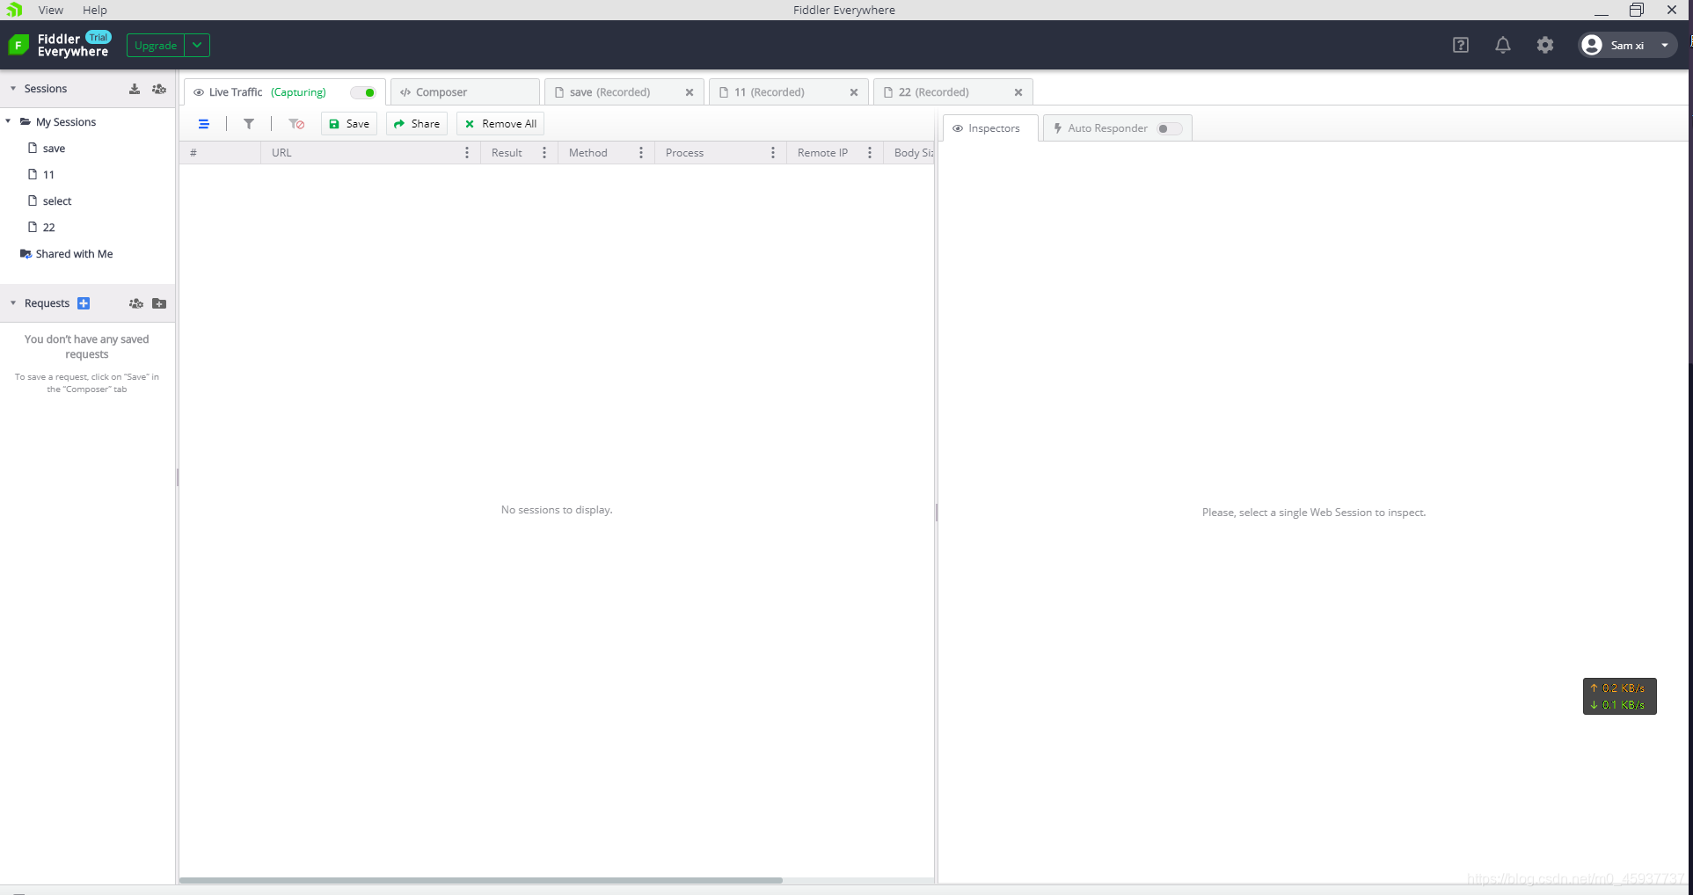Screen dimensions: 1693x895
Task: Open the saved session named save
Action: tap(54, 149)
